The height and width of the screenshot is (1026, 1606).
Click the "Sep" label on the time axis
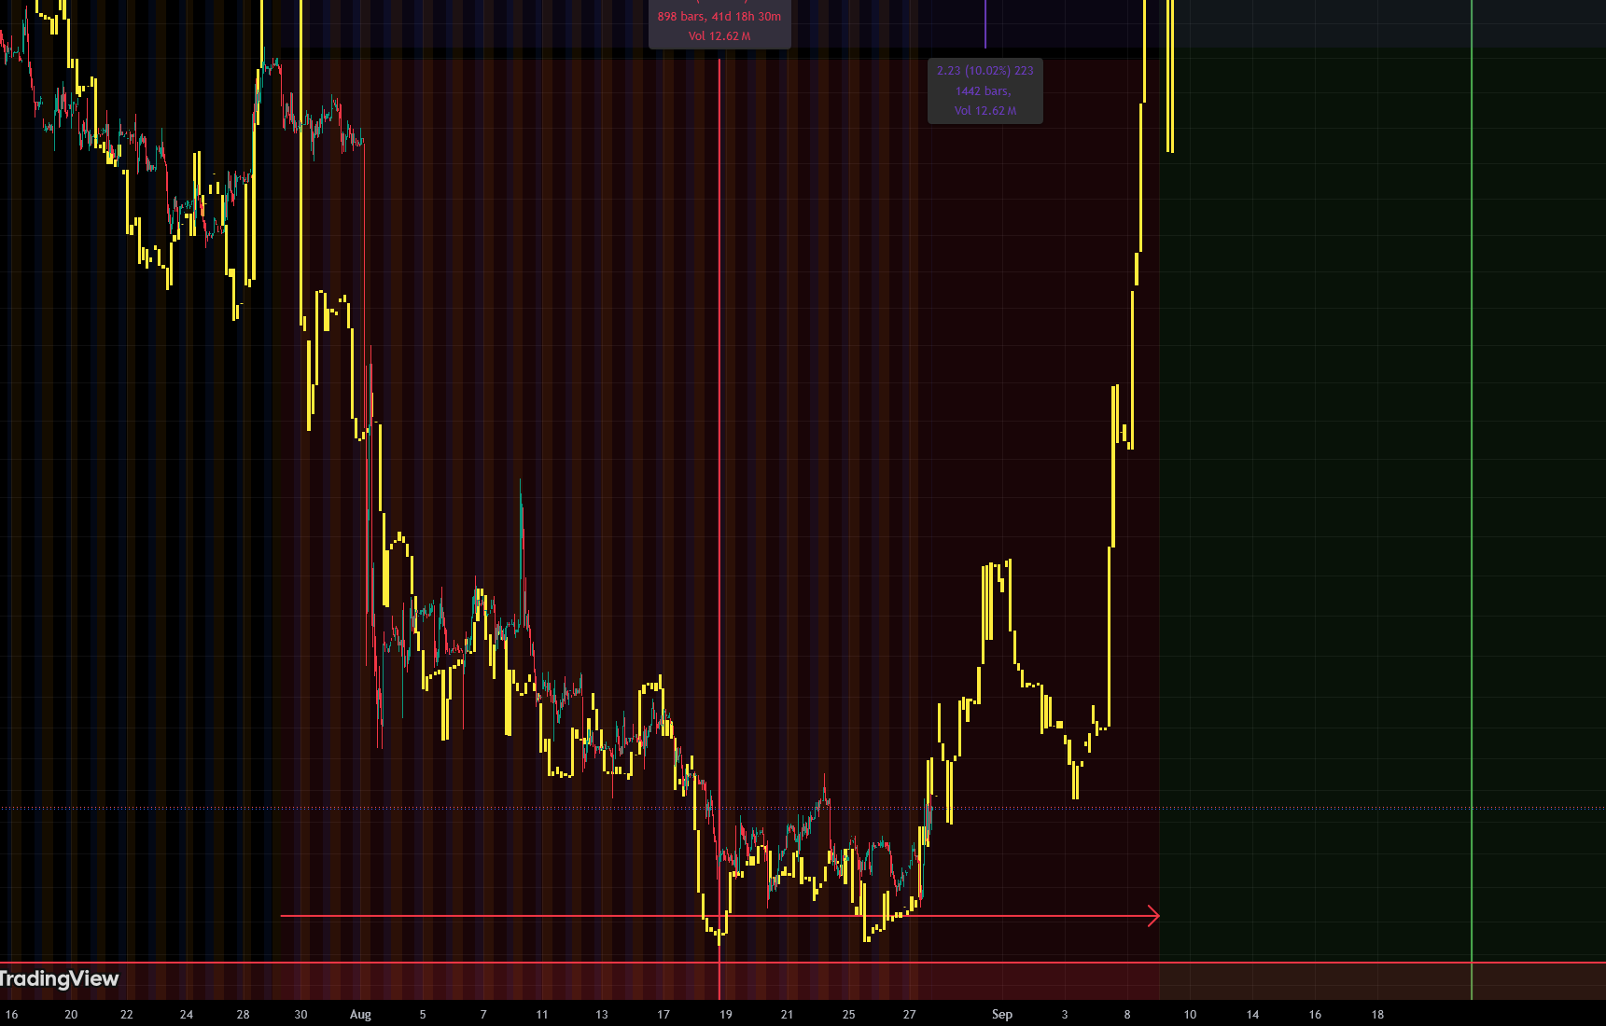[x=1002, y=1015]
